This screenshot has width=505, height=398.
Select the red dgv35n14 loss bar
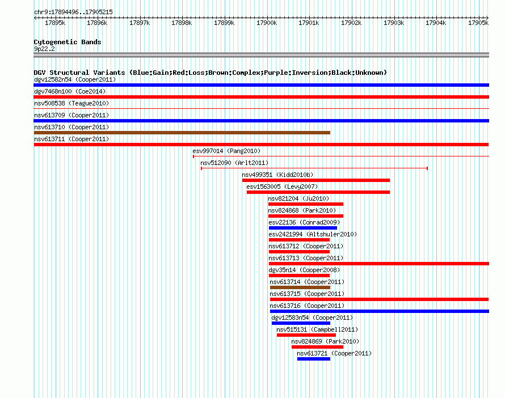[299, 276]
